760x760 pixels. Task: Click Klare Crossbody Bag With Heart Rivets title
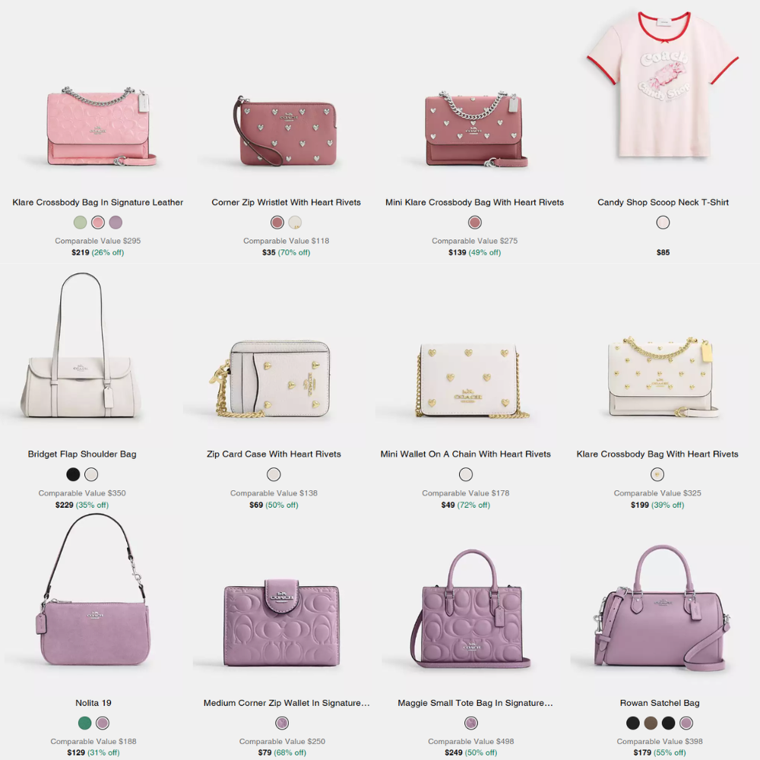coord(657,454)
